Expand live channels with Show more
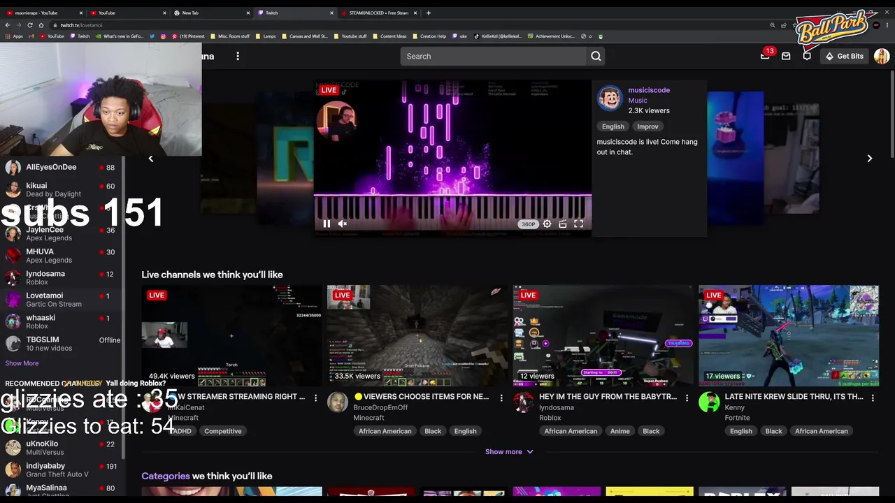Image resolution: width=895 pixels, height=503 pixels. pos(509,452)
